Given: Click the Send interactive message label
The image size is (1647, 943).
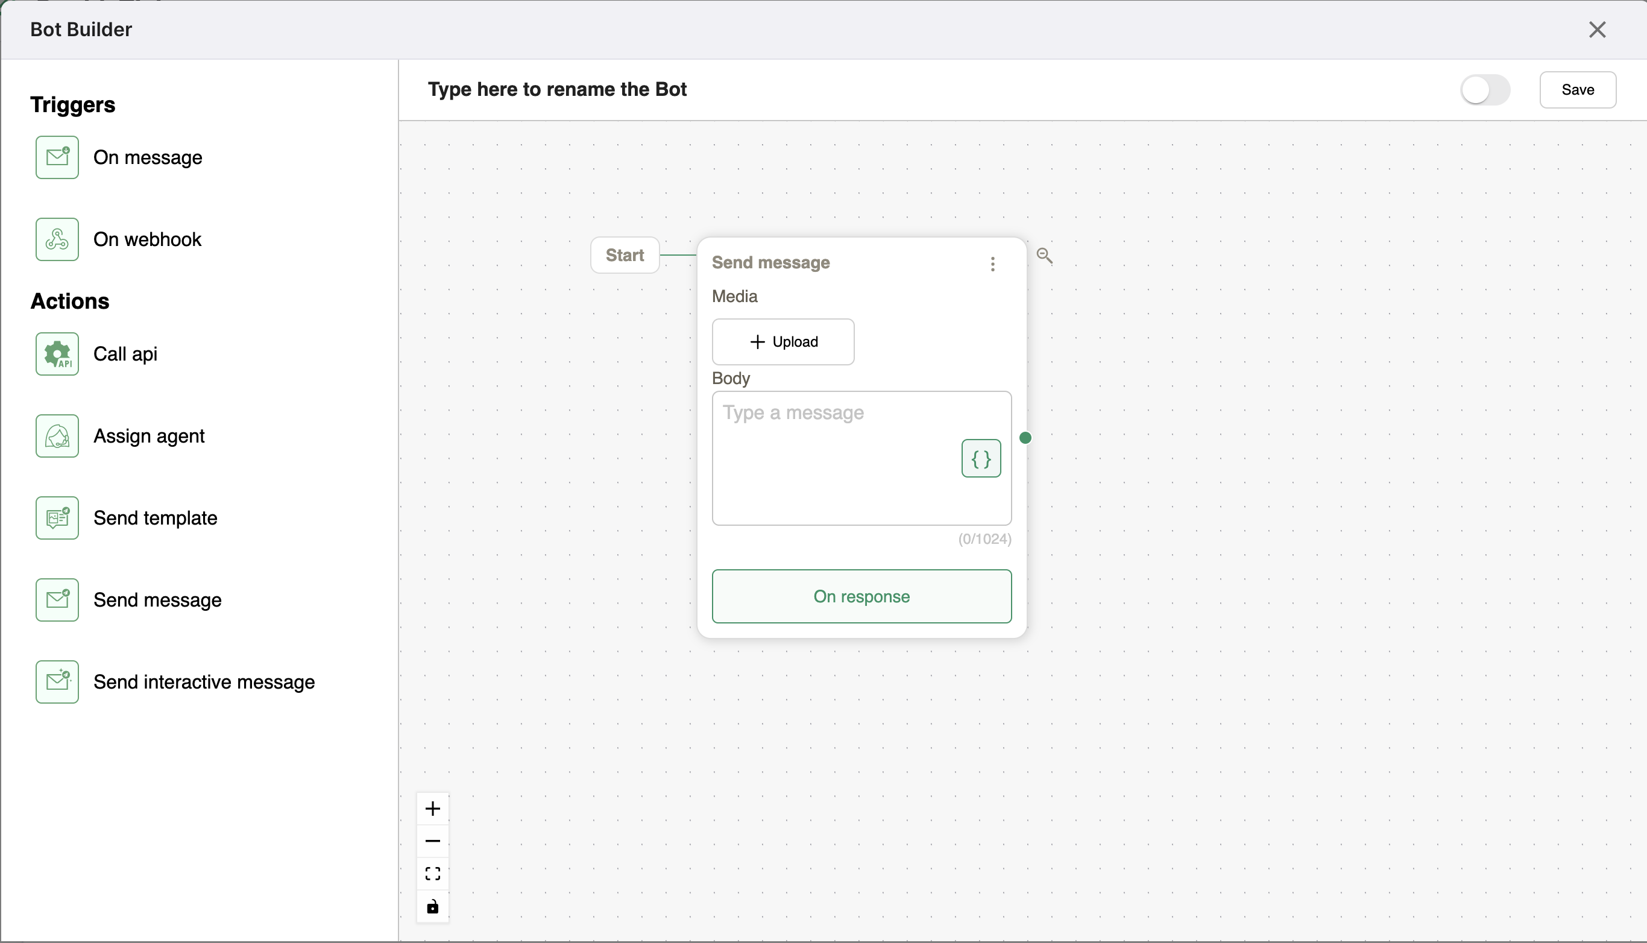Looking at the screenshot, I should coord(204,682).
